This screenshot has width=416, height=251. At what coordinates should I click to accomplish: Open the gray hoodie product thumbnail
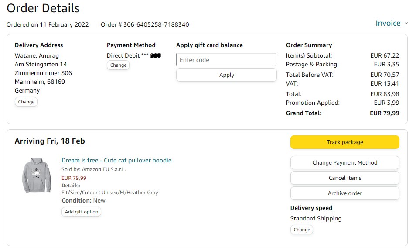(37, 175)
